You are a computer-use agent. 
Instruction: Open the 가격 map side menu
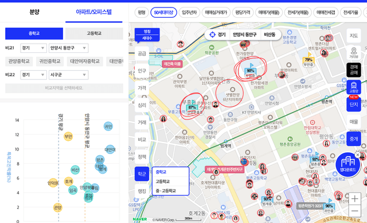pyautogui.click(x=142, y=88)
